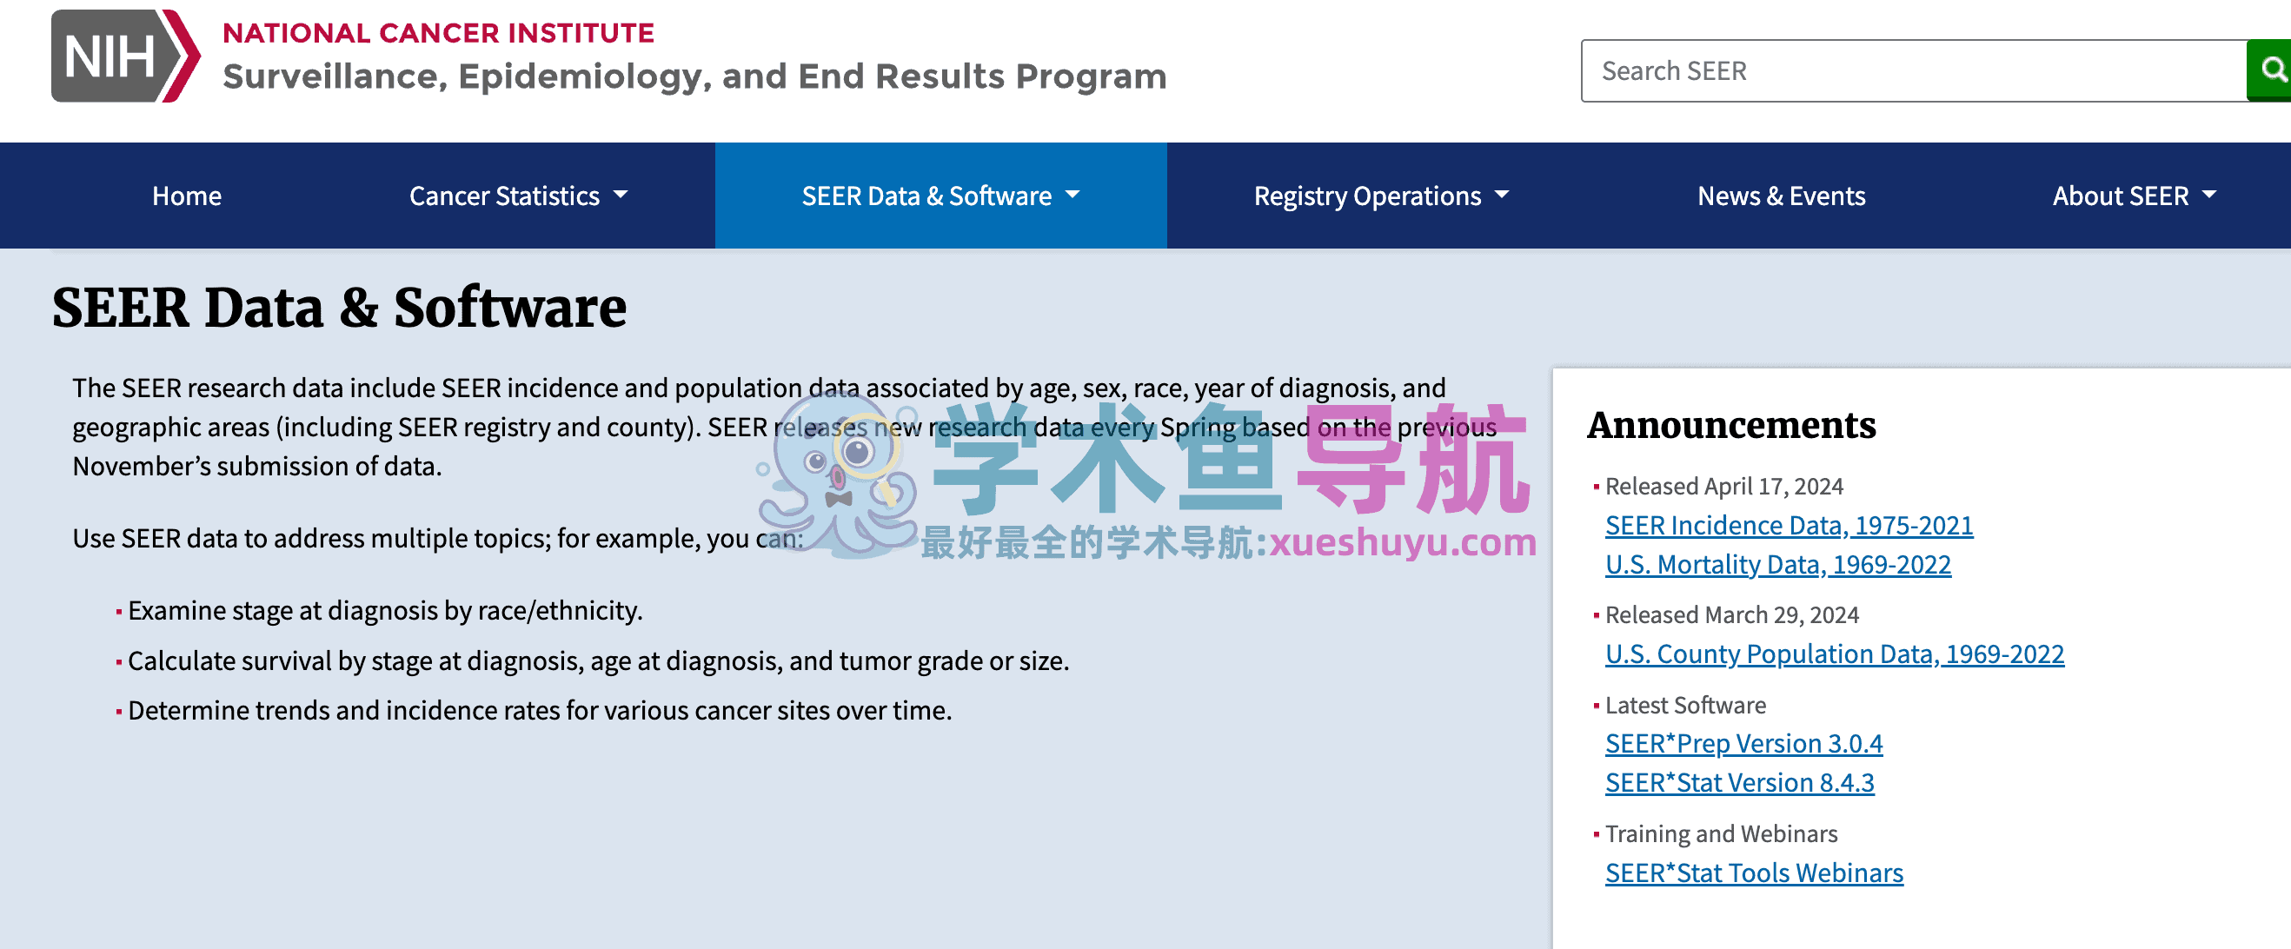This screenshot has height=949, width=2291.
Task: Open U.S. Mortality Data, 1969-2022 link
Action: coord(1777,565)
